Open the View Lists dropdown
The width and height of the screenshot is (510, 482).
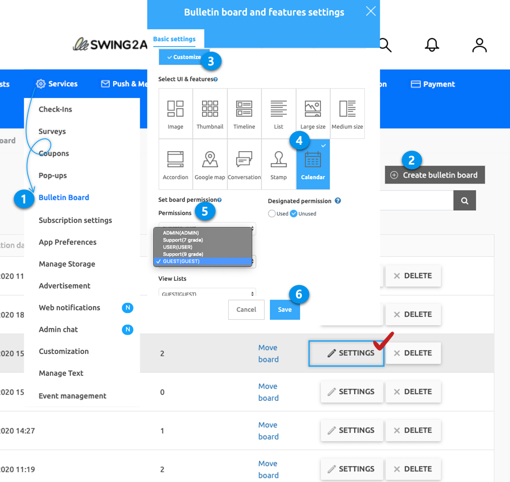coord(207,293)
